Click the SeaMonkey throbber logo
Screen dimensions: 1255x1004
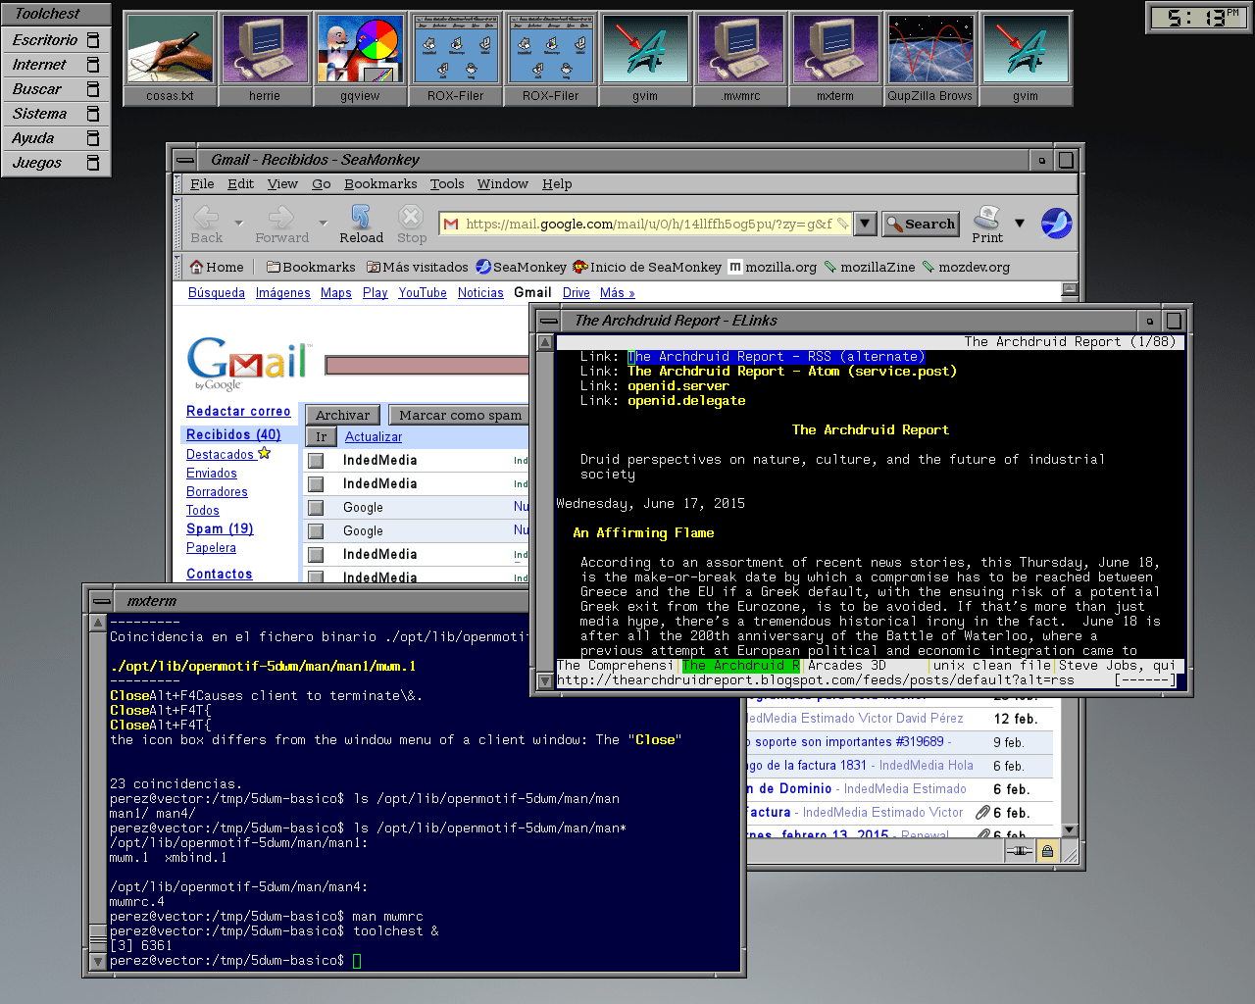coord(1056,224)
